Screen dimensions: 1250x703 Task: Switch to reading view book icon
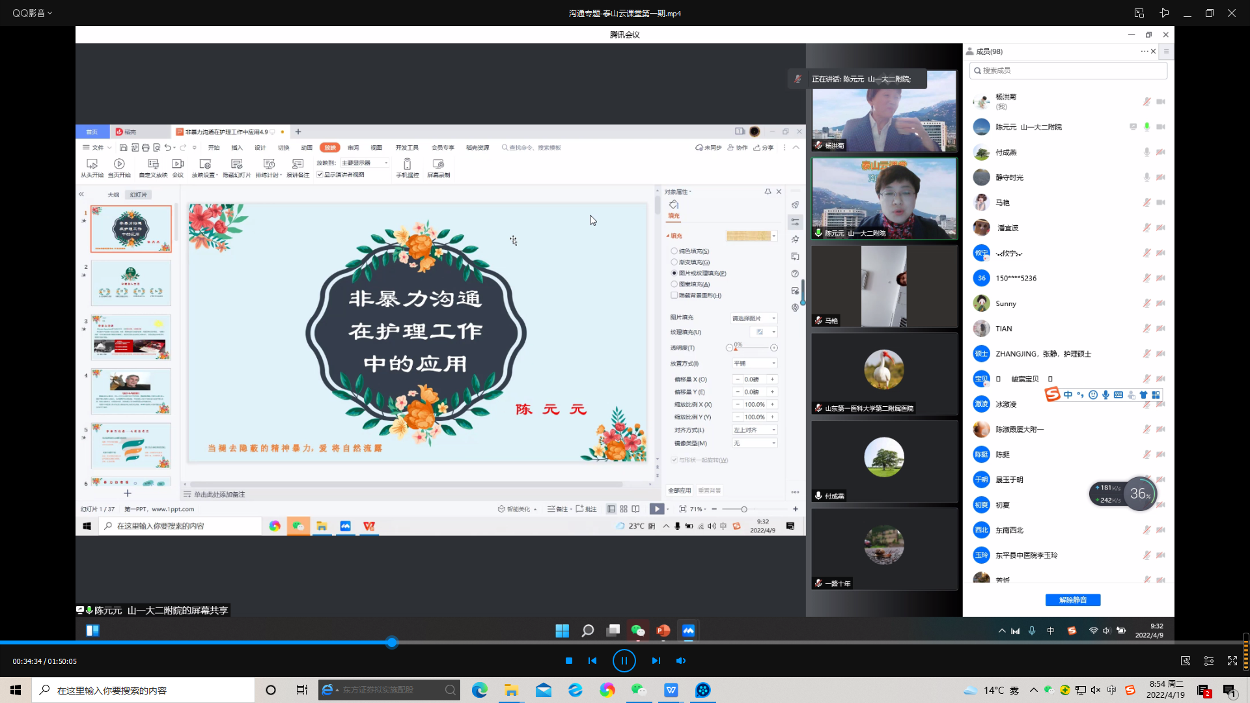tap(635, 509)
